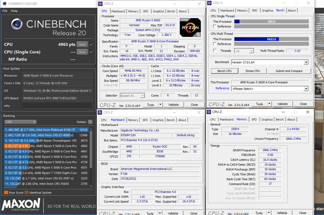Select highlighted ranking row scoring 4963
324x215 pixels.
coord(46,146)
